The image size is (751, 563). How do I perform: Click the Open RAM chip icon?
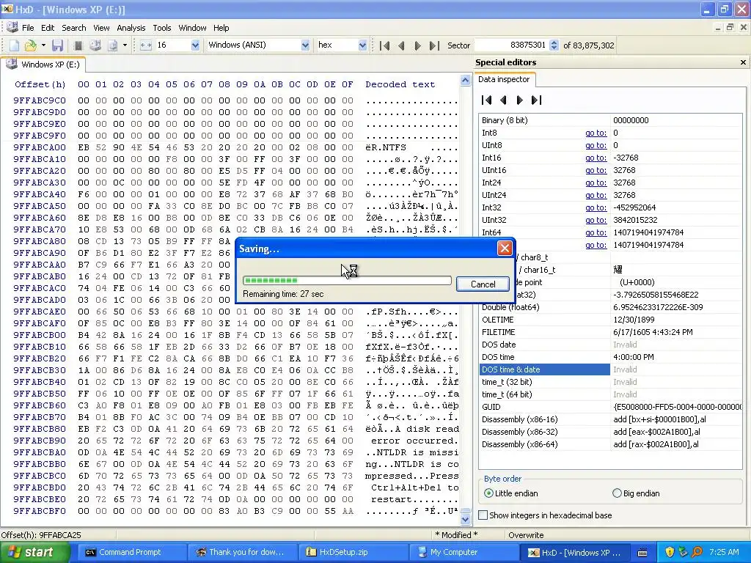pyautogui.click(x=78, y=45)
